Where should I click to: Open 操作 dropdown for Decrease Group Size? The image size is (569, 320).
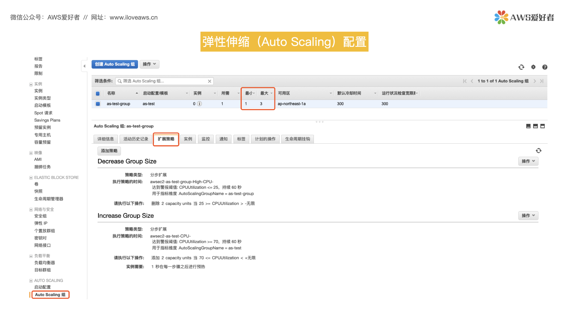528,161
